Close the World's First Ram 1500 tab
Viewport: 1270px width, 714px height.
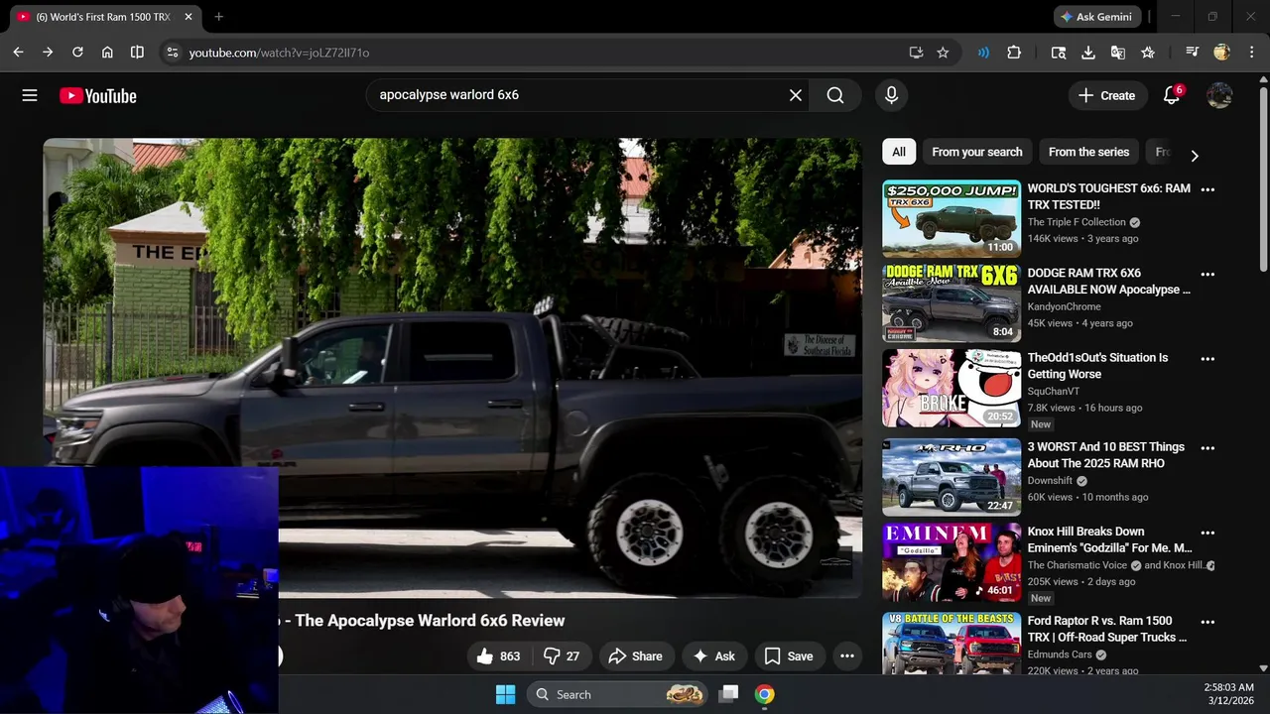click(189, 17)
